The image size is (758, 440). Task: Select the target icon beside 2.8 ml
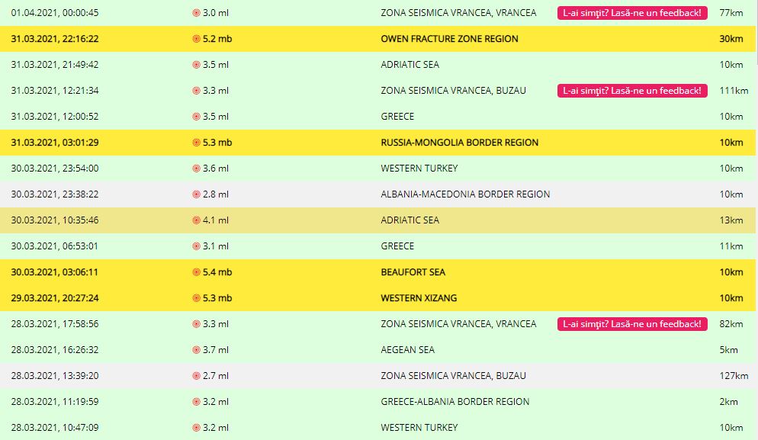point(196,194)
